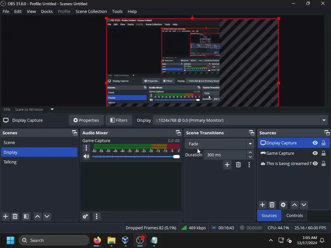This screenshot has width=331, height=248.
Task: Hide Game Capture source with eye icon
Action: tap(315, 153)
